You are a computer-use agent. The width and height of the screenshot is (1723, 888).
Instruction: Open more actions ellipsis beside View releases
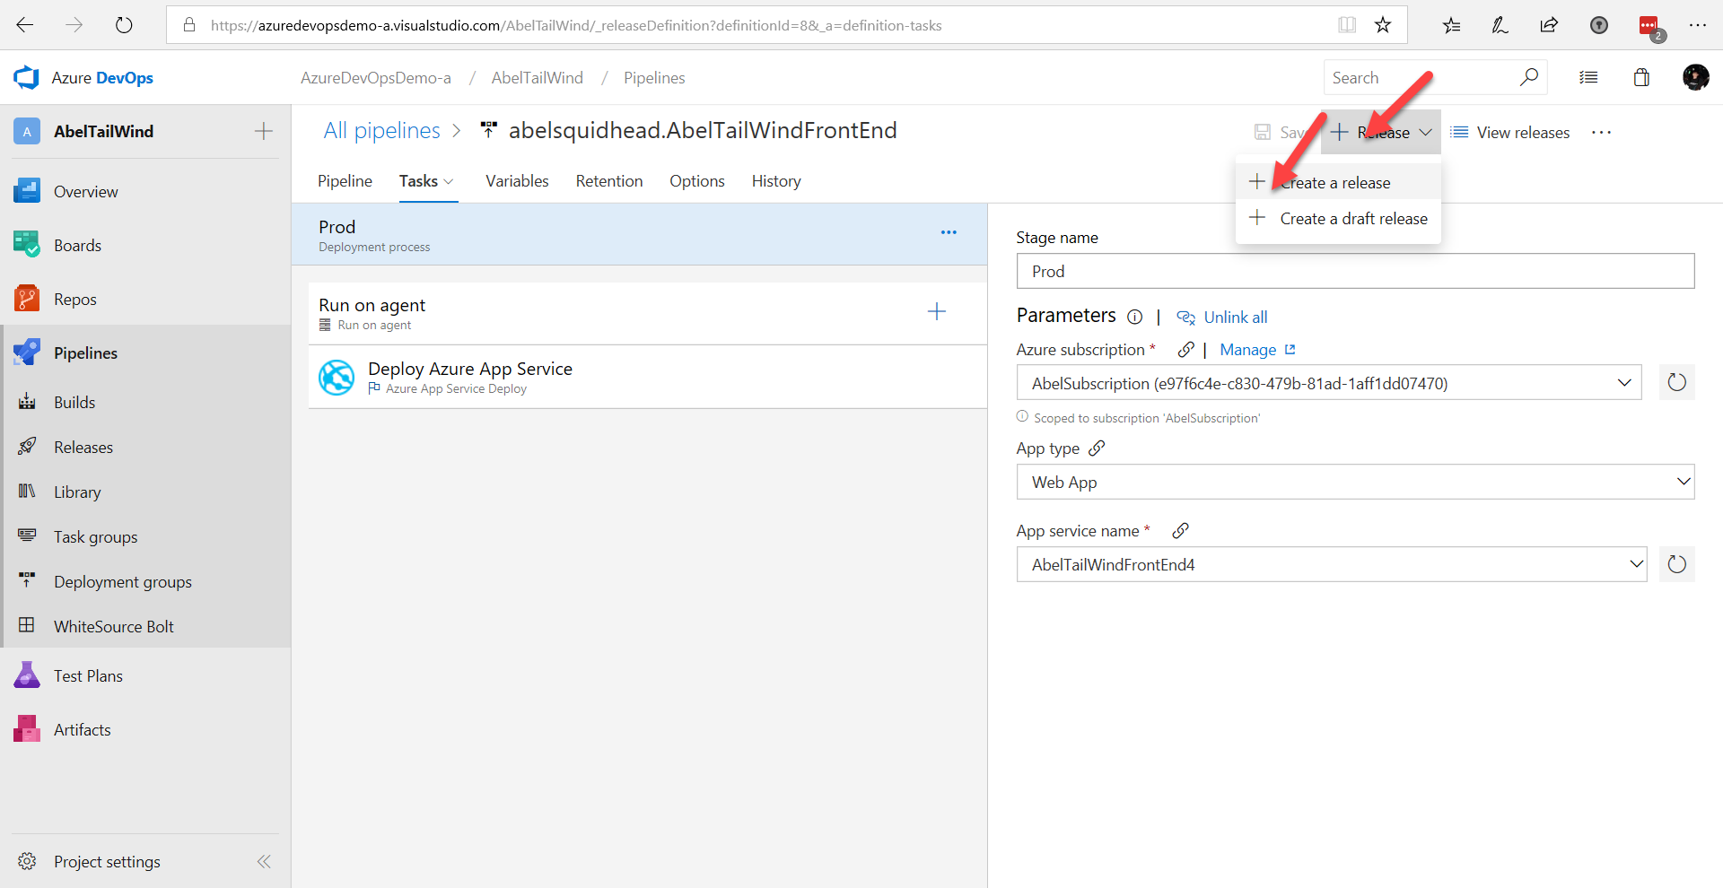coord(1601,132)
